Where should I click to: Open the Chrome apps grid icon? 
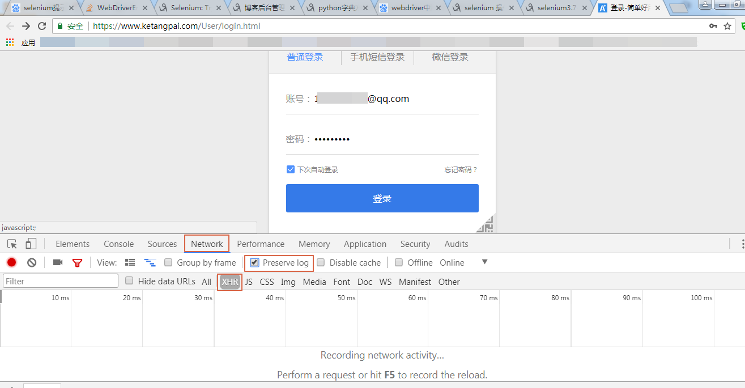point(9,41)
